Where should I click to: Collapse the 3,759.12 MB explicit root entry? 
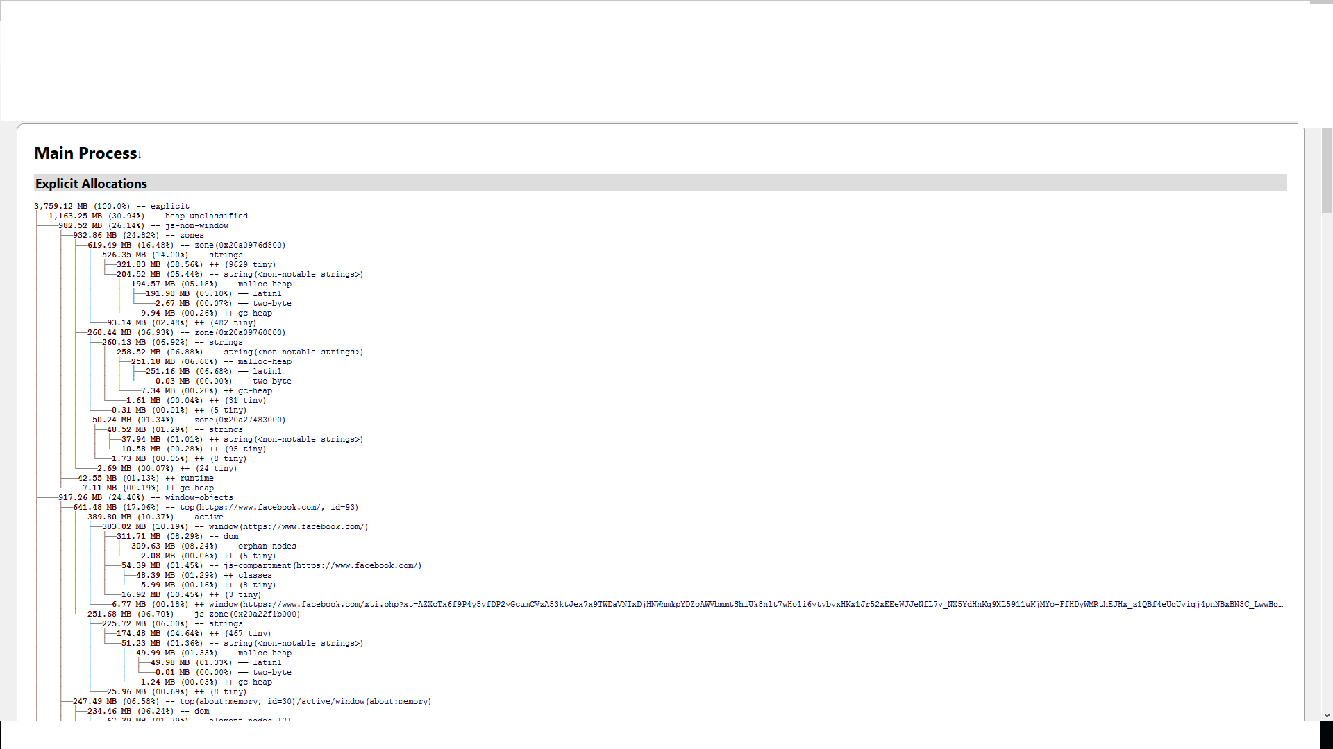pyautogui.click(x=169, y=207)
